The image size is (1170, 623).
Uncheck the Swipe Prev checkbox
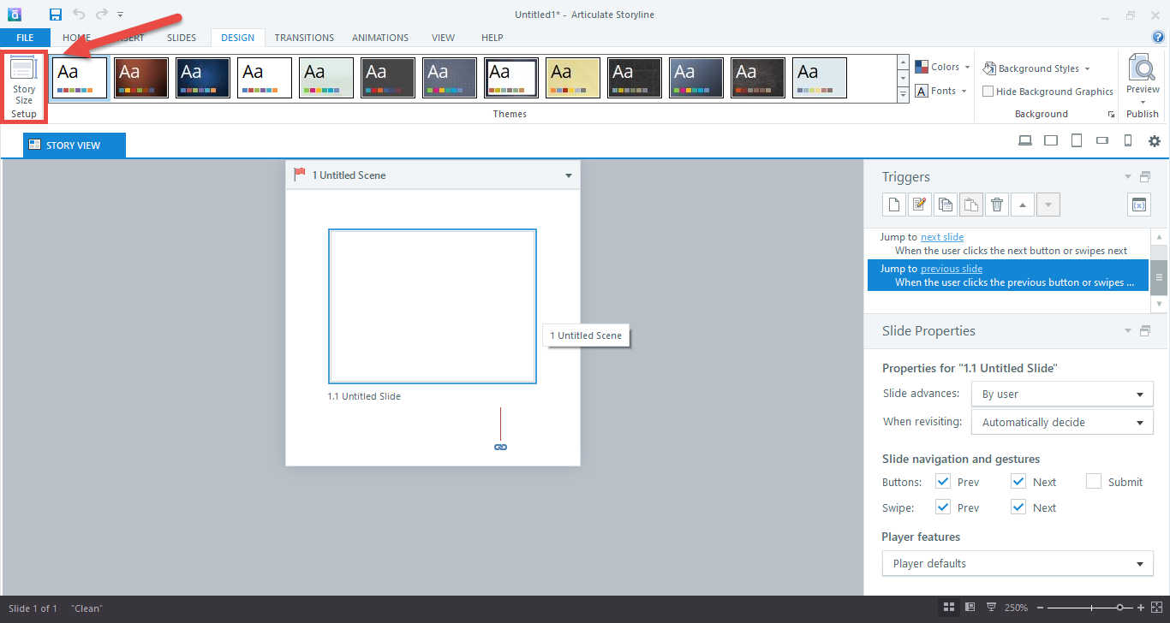click(943, 507)
